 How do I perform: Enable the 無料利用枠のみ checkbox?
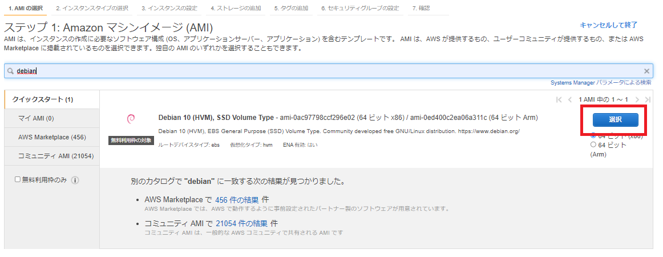pyautogui.click(x=18, y=179)
